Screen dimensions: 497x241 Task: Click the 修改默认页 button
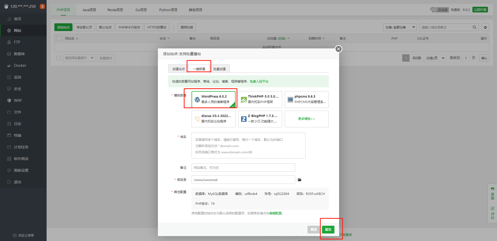pyautogui.click(x=84, y=27)
